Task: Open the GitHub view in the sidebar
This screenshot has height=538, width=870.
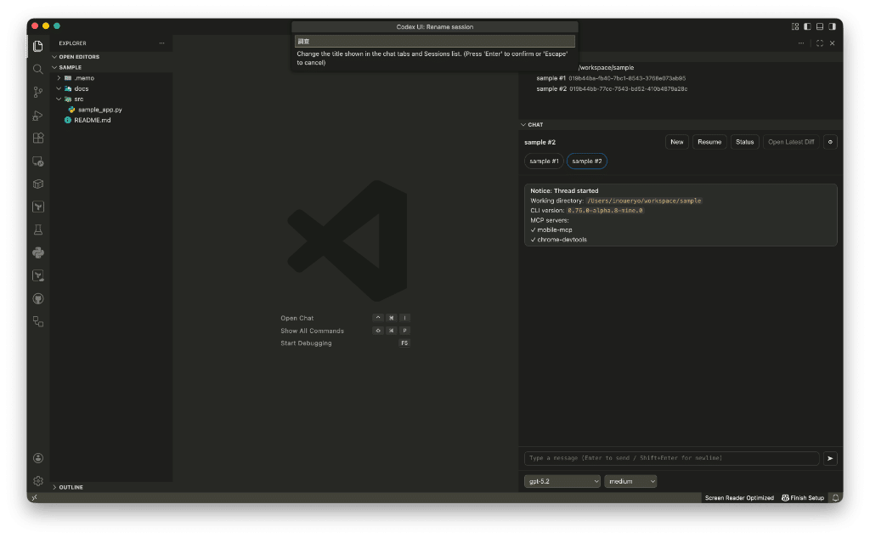Action: 37,298
